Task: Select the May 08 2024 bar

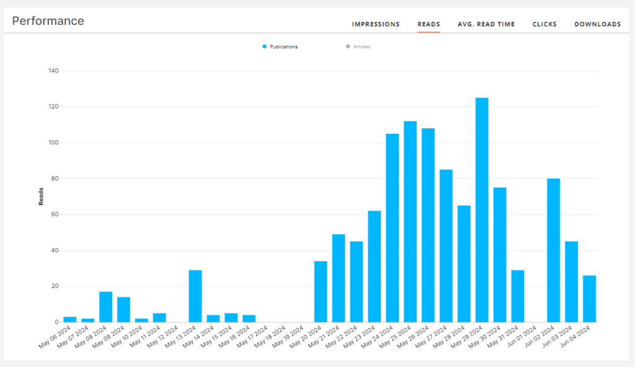Action: [x=105, y=306]
